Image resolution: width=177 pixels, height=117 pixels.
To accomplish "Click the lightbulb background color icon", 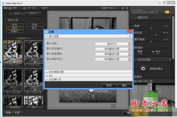I will 123,8.
